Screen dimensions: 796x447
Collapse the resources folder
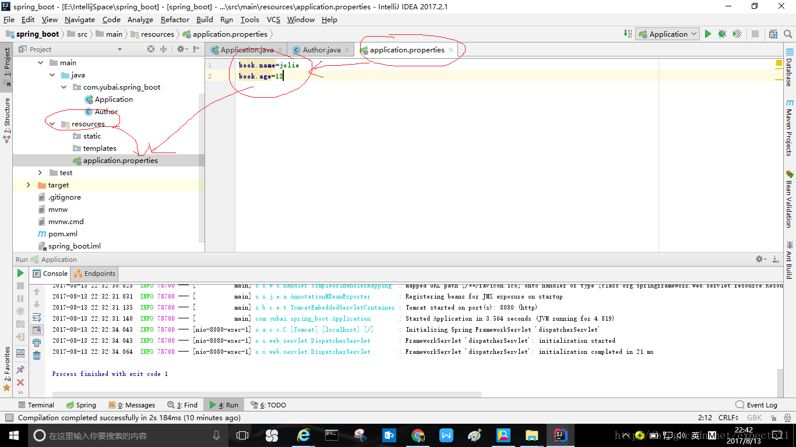coord(52,123)
